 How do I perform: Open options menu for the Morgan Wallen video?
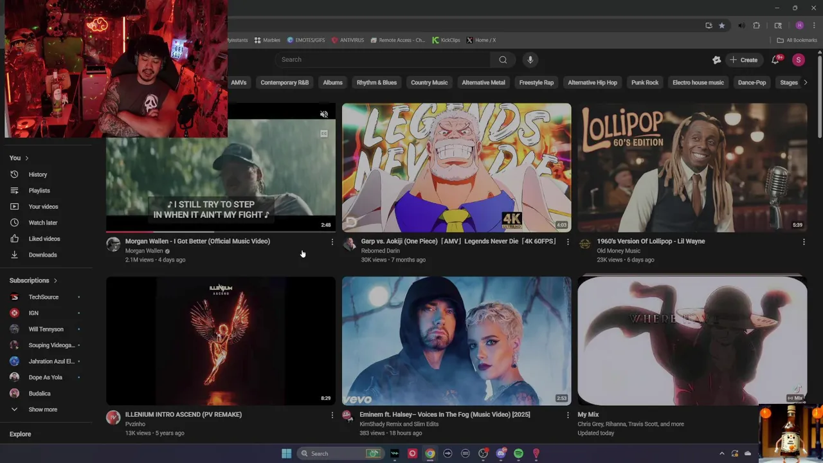[x=332, y=242]
